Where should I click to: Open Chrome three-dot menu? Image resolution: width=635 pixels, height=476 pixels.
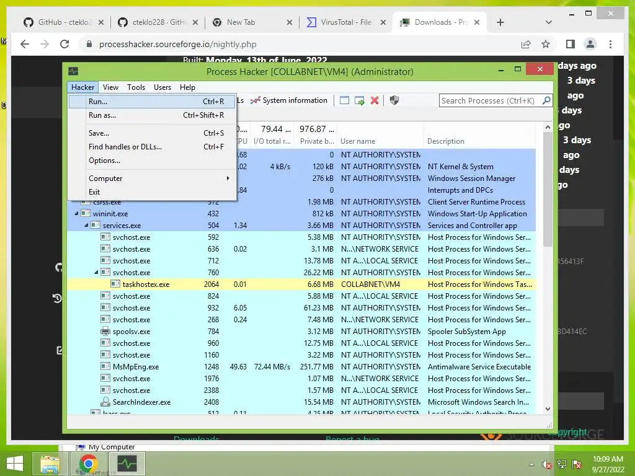(610, 44)
